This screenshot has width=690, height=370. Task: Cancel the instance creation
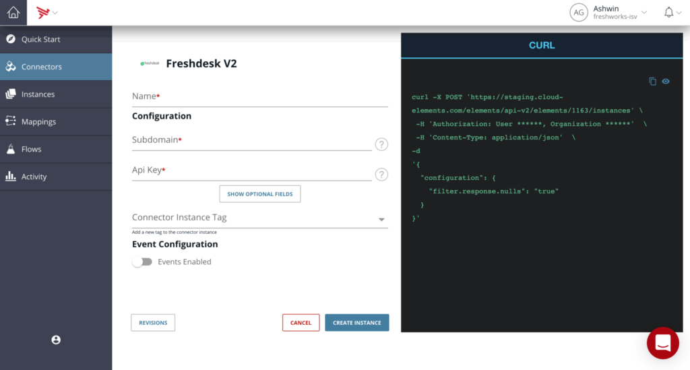pyautogui.click(x=301, y=322)
